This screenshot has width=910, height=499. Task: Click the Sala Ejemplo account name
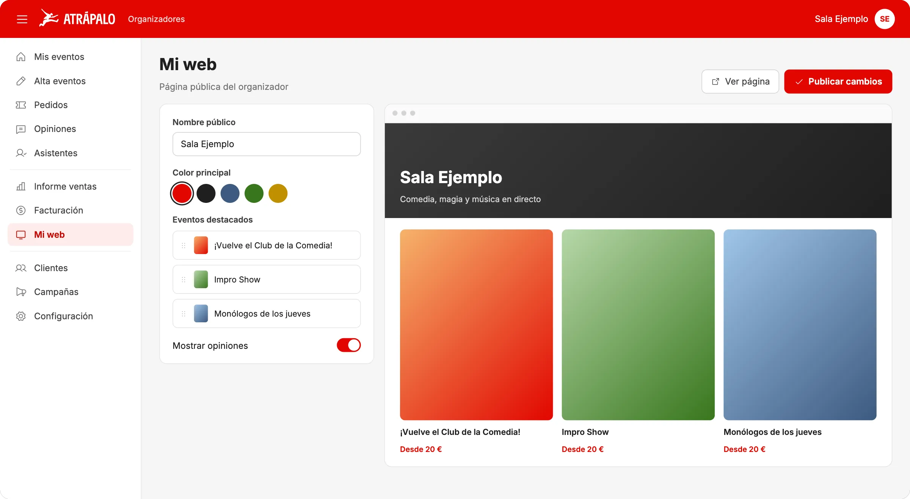point(841,19)
